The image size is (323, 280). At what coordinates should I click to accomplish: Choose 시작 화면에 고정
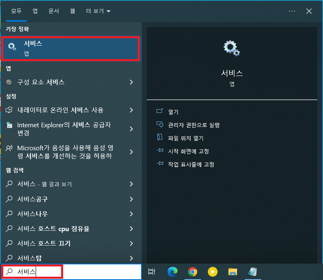tap(189, 151)
